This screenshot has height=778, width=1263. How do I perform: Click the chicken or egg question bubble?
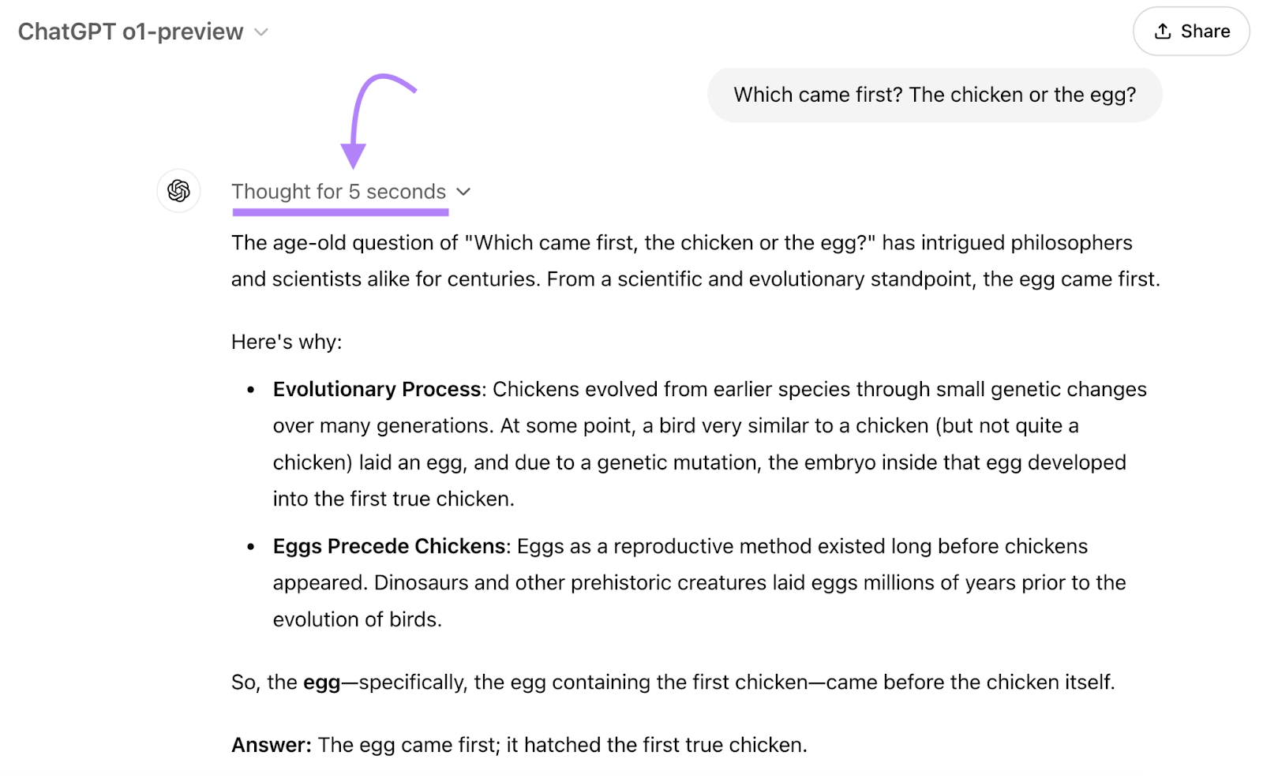pos(935,95)
